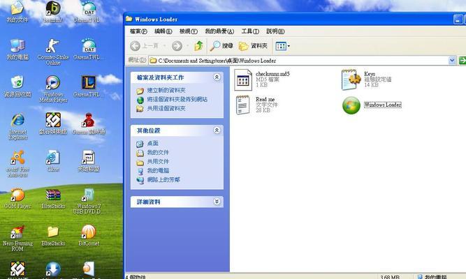Screen dimensions: 466x279
Task: Open GarenaTWL shortcut with League L icon
Action: tap(89, 86)
